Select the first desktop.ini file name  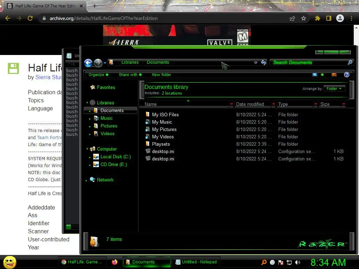[x=163, y=152]
